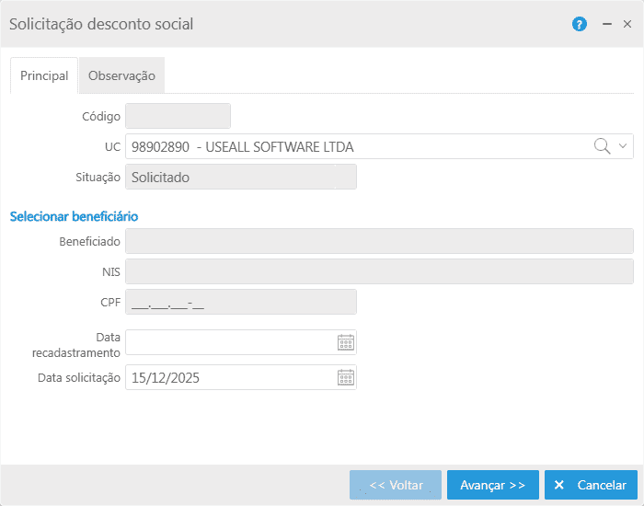Viewport: 644px width, 506px height.
Task: Focus the CPF masked input field
Action: (x=240, y=303)
